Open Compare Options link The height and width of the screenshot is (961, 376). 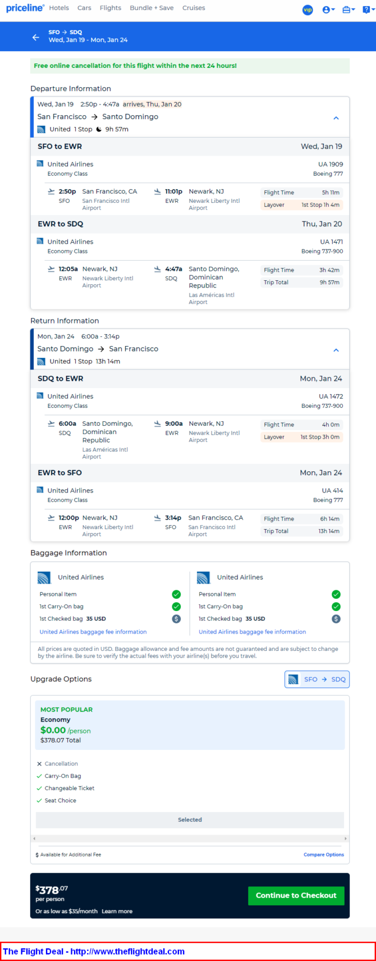click(x=324, y=855)
